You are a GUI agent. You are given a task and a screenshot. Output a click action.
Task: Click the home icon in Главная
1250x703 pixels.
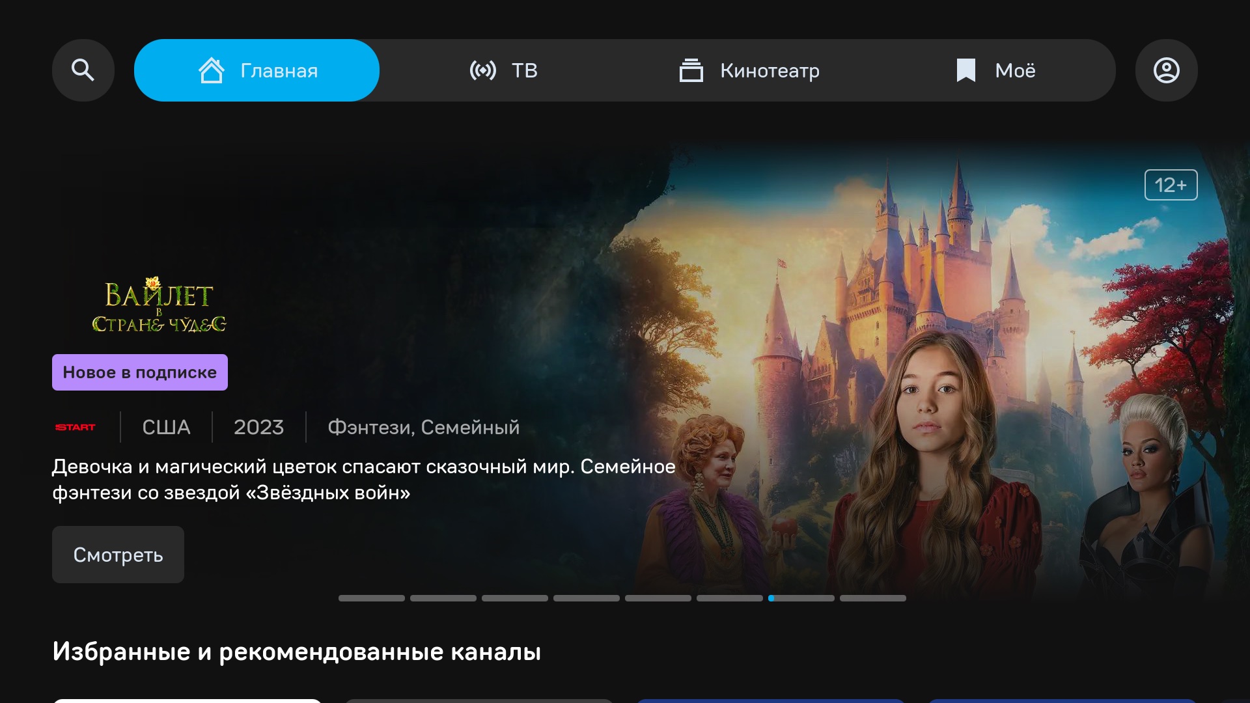(211, 70)
